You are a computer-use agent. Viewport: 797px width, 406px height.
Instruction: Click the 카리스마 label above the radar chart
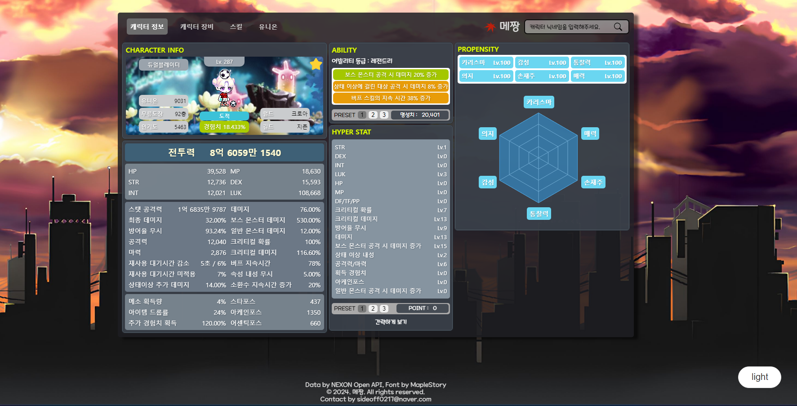pyautogui.click(x=539, y=102)
